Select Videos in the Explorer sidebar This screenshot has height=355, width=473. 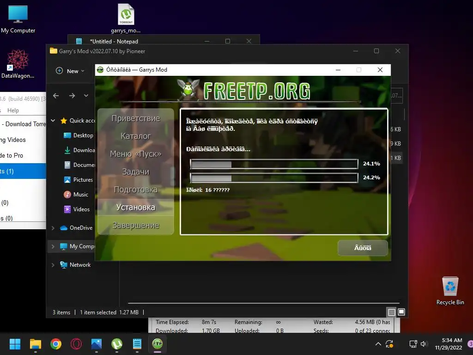coord(77,209)
